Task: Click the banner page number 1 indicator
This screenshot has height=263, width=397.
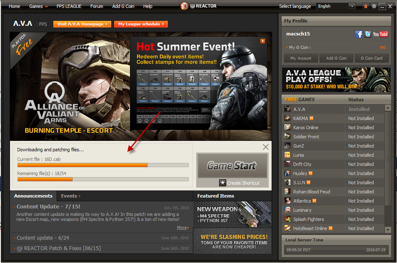Action: (x=262, y=41)
